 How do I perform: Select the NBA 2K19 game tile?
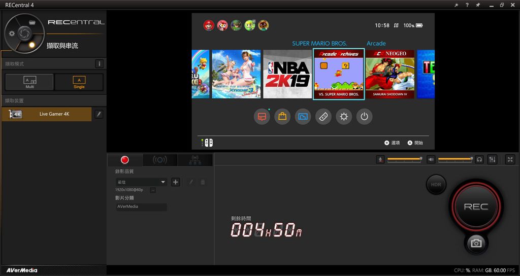pos(287,74)
